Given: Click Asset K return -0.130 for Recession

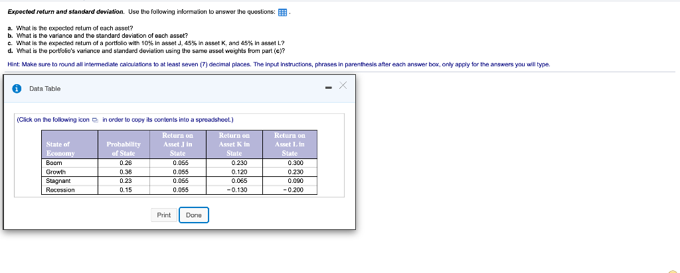Looking at the screenshot, I should pyautogui.click(x=237, y=190).
